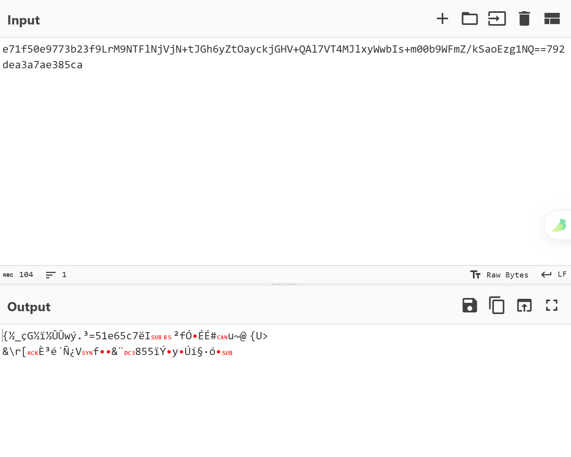
Task: Open file as input icon
Action: pos(497,19)
